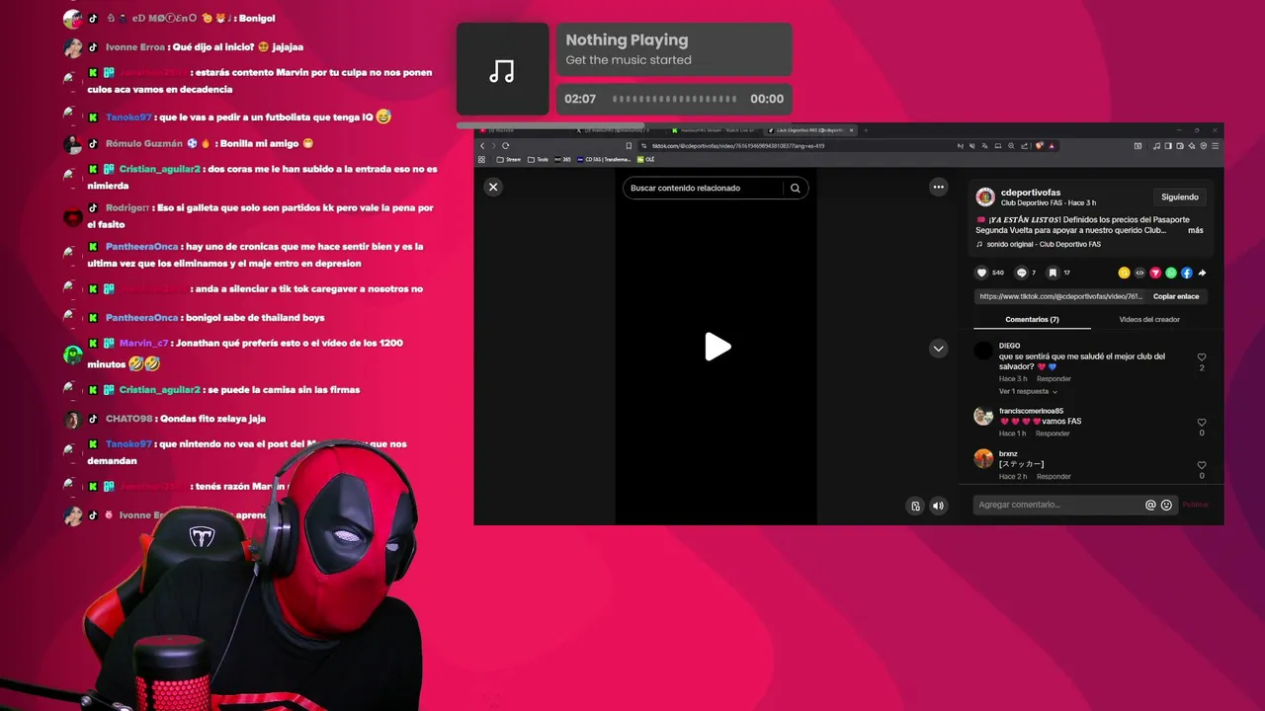Expand description with más
Screen dimensions: 1265x711
point(1196,230)
